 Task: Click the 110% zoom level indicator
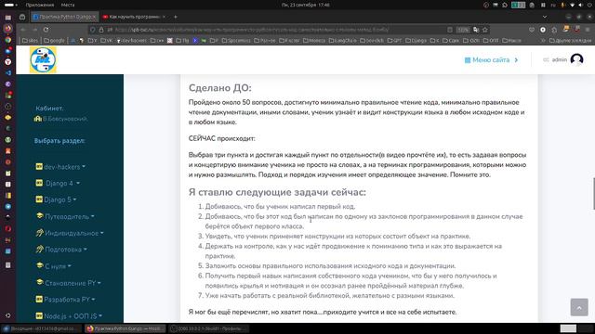463,30
